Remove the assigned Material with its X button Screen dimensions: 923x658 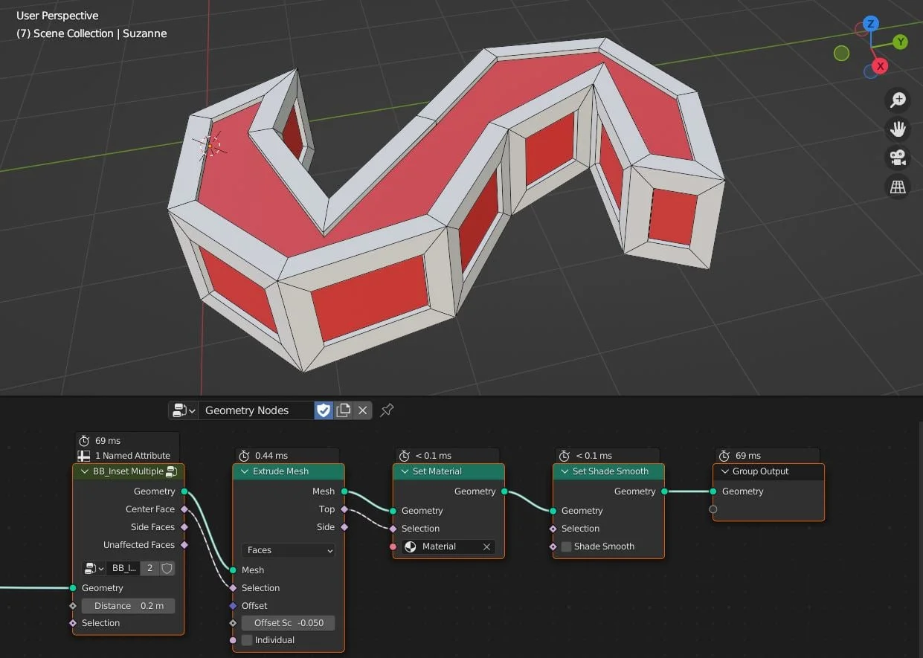click(487, 546)
